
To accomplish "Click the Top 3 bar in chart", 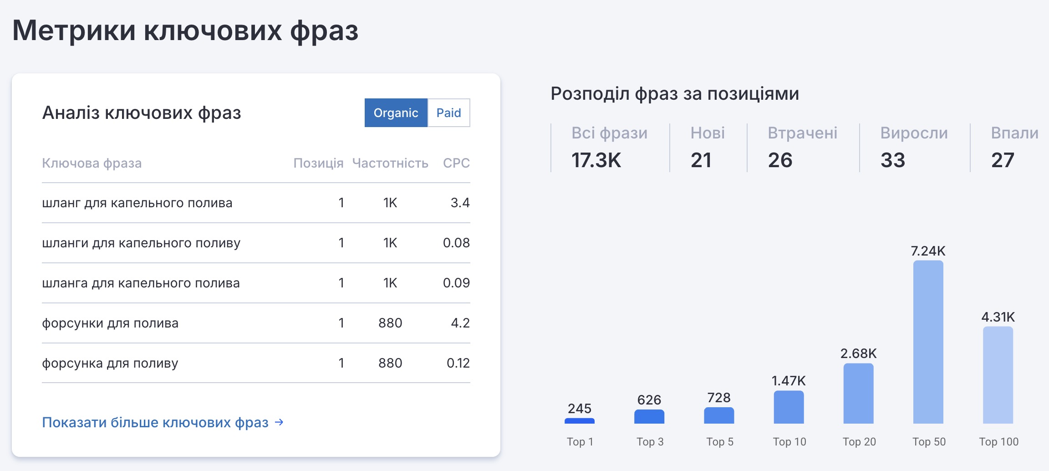I will click(649, 417).
